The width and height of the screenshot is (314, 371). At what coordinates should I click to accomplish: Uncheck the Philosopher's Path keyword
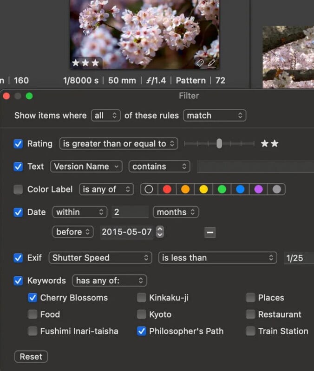[x=141, y=331]
